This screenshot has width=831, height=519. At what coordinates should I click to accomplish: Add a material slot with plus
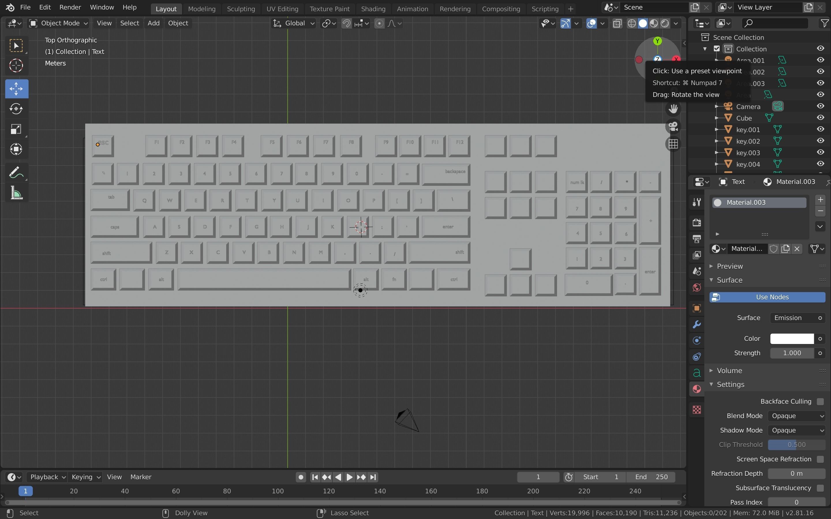click(820, 200)
